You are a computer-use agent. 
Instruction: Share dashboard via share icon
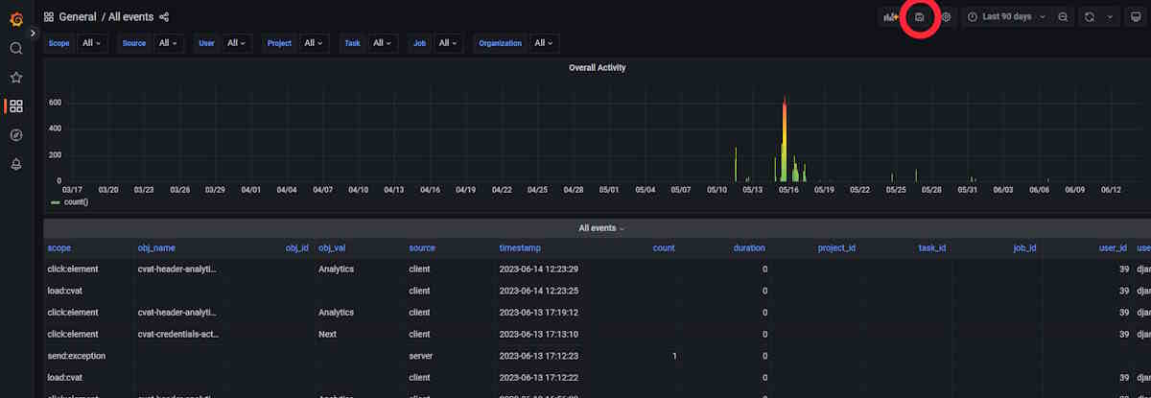point(164,17)
